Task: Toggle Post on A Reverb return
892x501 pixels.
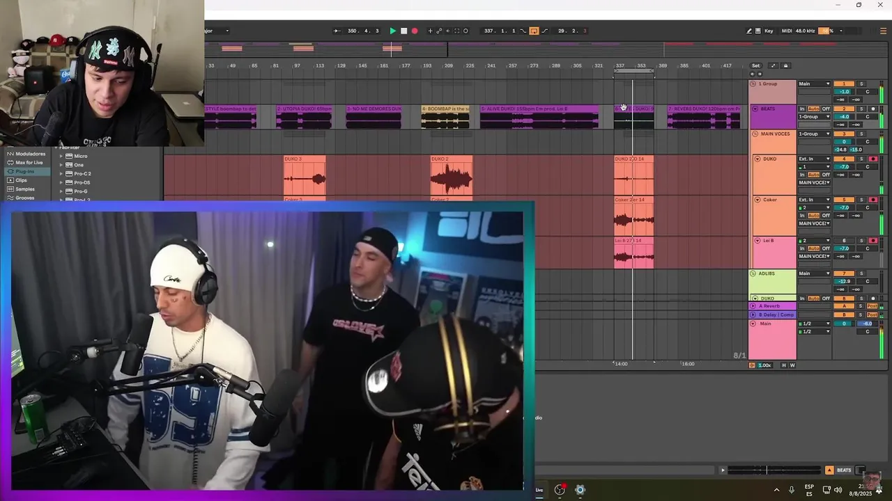Action: pyautogui.click(x=872, y=306)
